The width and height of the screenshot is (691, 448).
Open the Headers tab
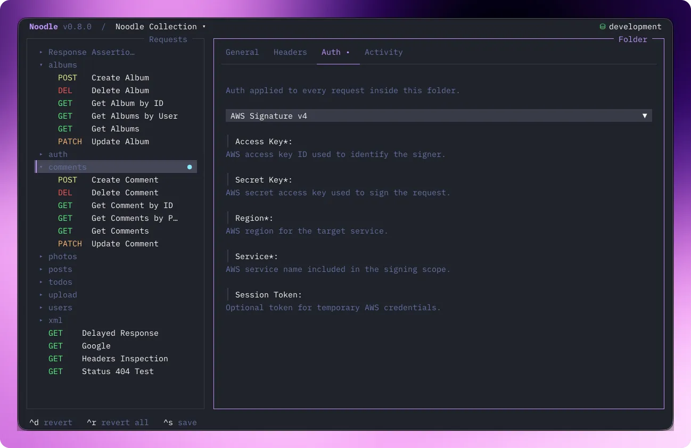[290, 52]
